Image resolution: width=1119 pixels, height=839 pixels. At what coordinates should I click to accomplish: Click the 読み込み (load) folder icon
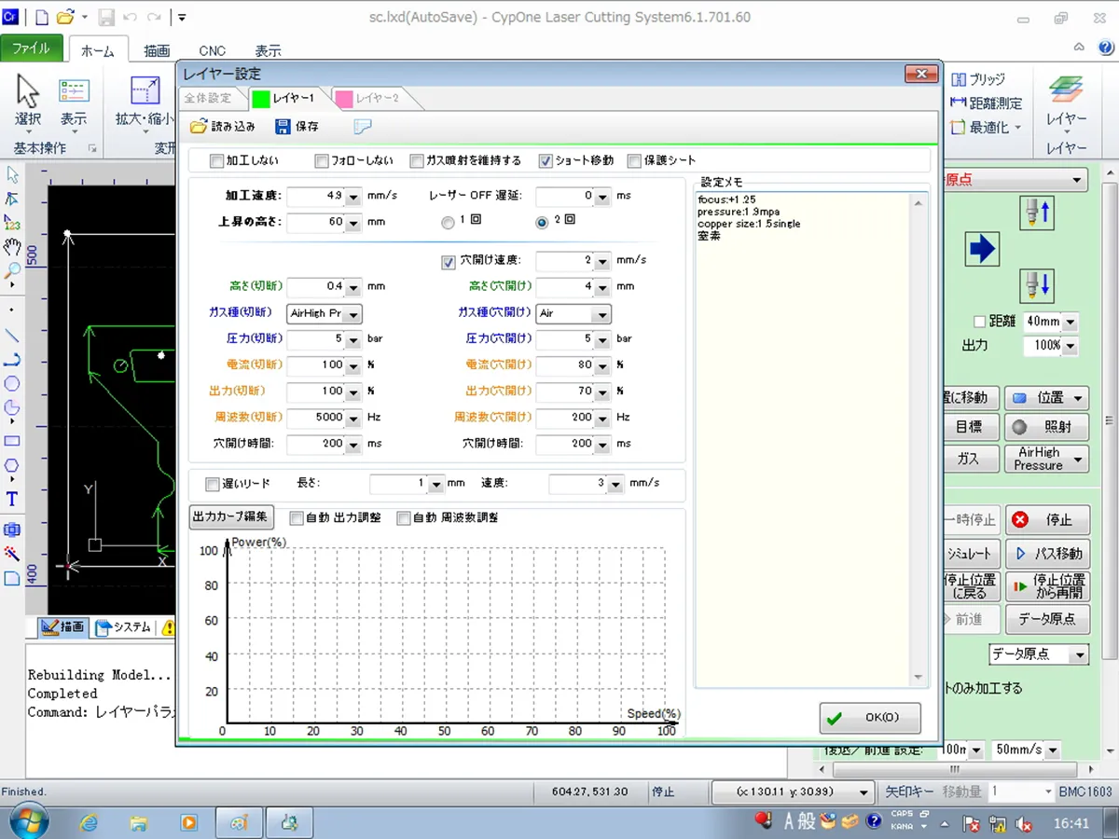(x=199, y=127)
